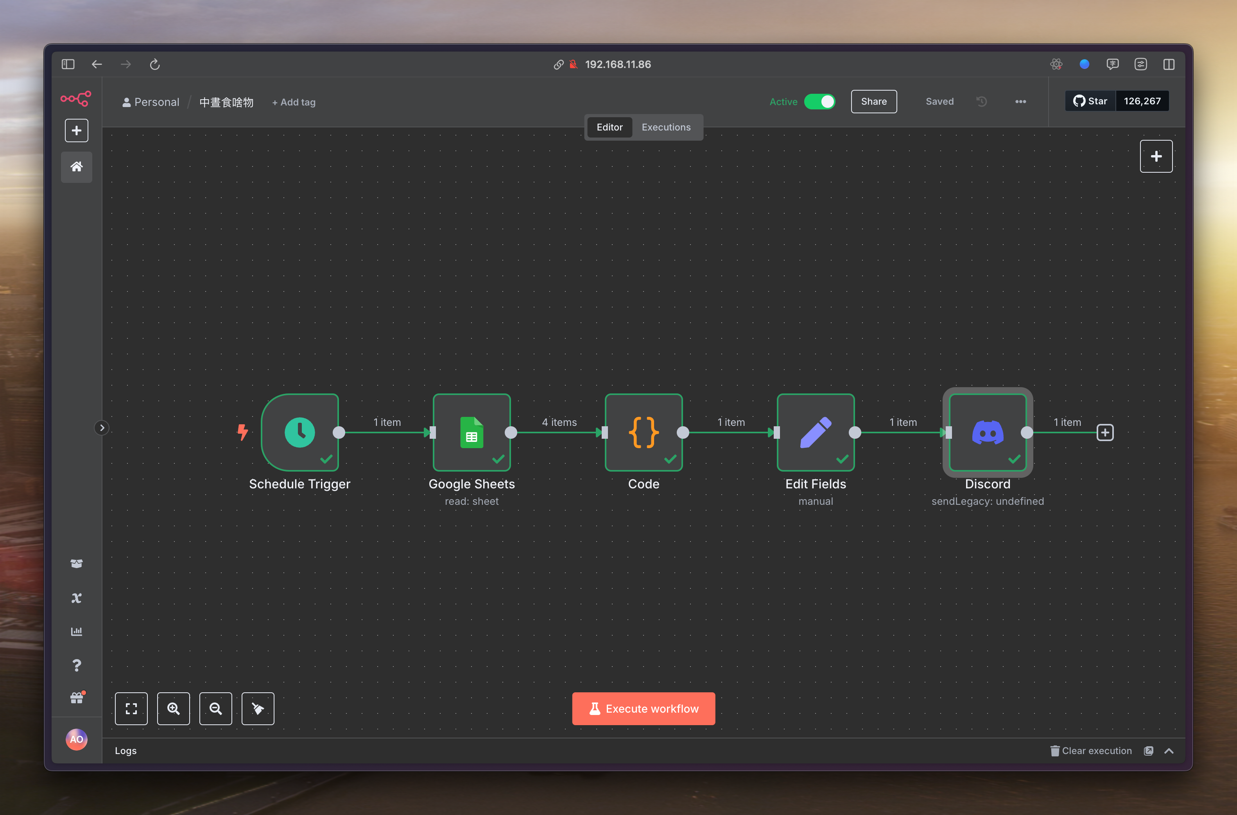Click the blue circle extension icon

(1084, 64)
